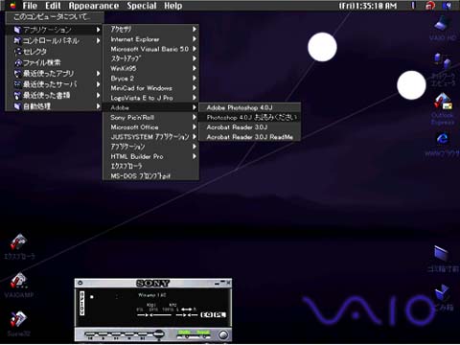
Task: Click the Apple logo in the menu bar
Action: coord(13,6)
